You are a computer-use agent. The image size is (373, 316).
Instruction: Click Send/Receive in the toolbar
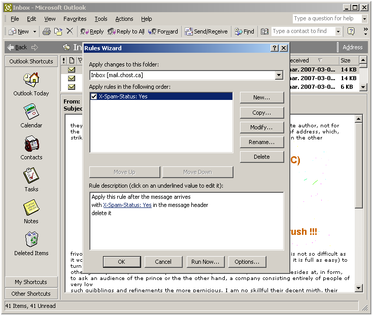[206, 31]
